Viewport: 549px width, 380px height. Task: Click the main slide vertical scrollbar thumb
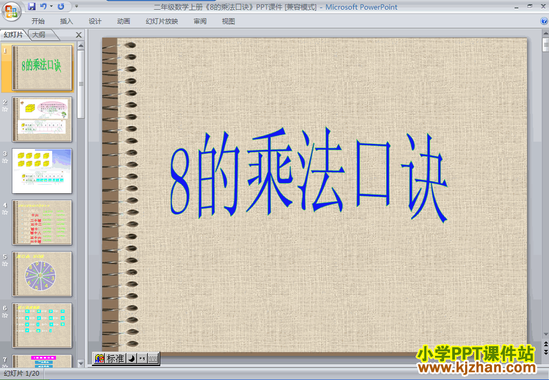click(545, 45)
